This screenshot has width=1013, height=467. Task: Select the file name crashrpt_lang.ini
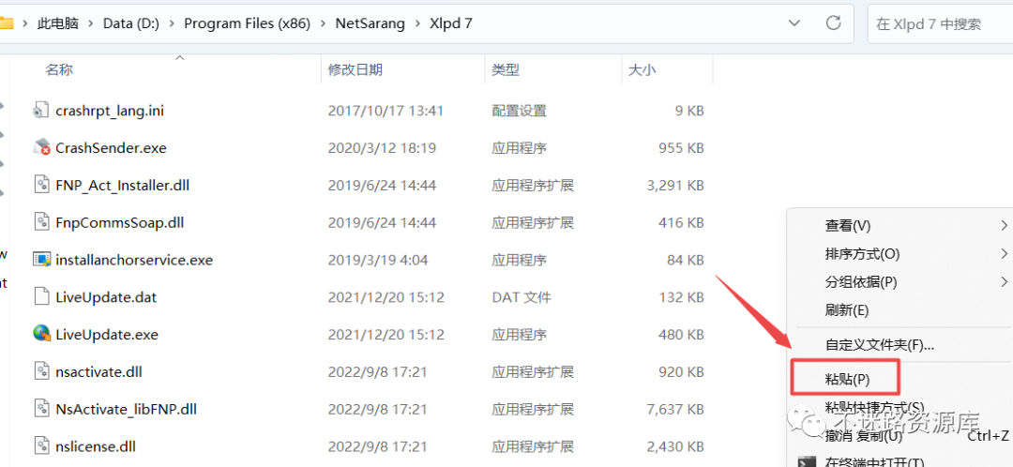pyautogui.click(x=110, y=111)
